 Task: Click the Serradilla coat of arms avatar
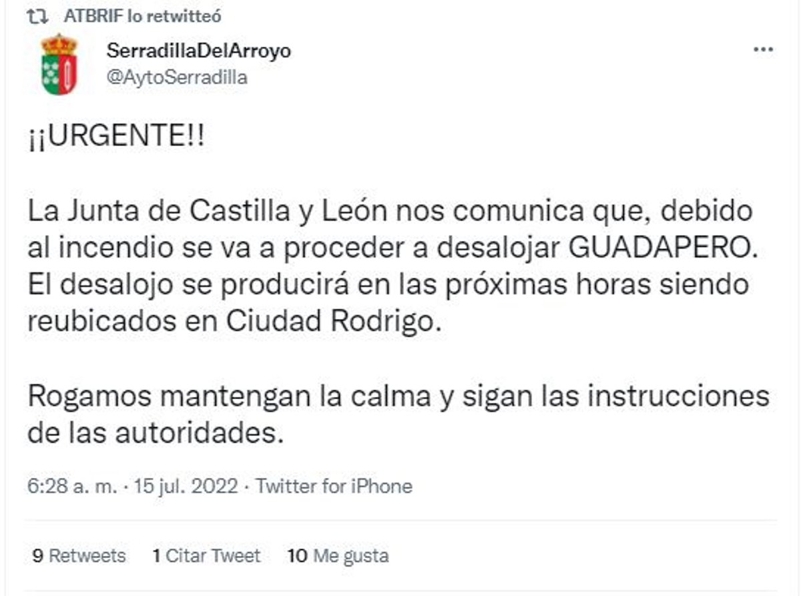(59, 65)
